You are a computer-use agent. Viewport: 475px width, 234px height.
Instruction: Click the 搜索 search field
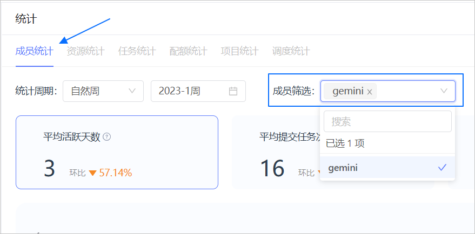[387, 122]
